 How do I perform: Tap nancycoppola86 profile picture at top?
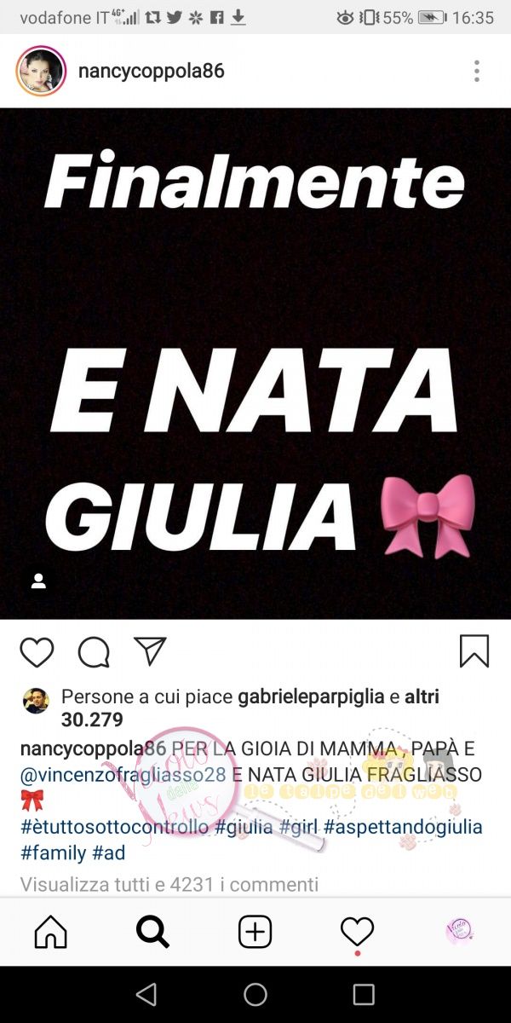pos(41,71)
